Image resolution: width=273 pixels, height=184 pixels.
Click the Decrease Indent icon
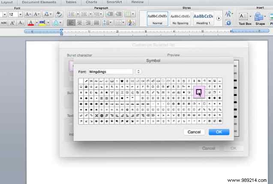(x=110, y=14)
